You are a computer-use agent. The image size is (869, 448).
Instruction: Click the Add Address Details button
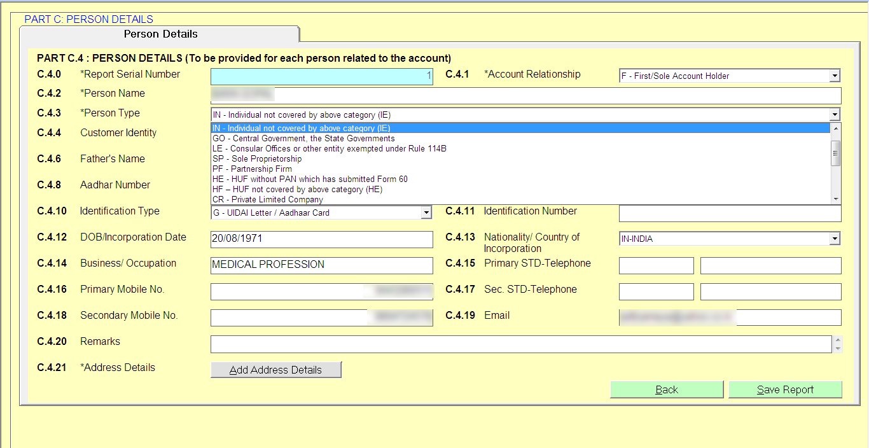[x=275, y=370]
